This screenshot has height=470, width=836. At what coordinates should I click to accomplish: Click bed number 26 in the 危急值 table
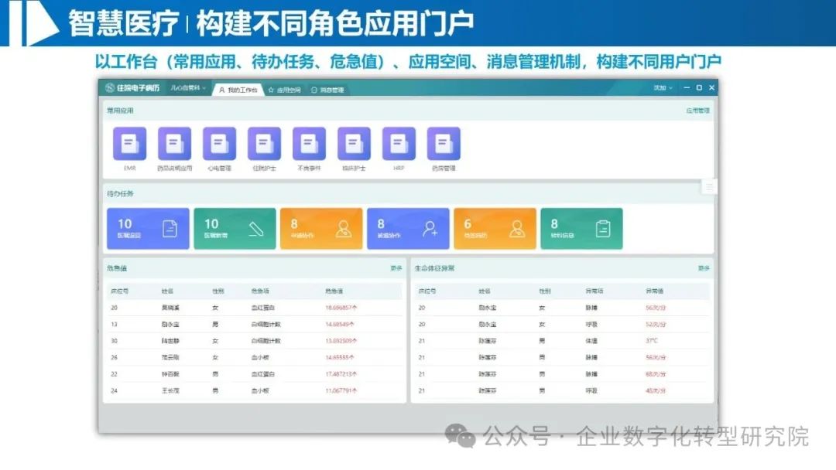tap(114, 357)
